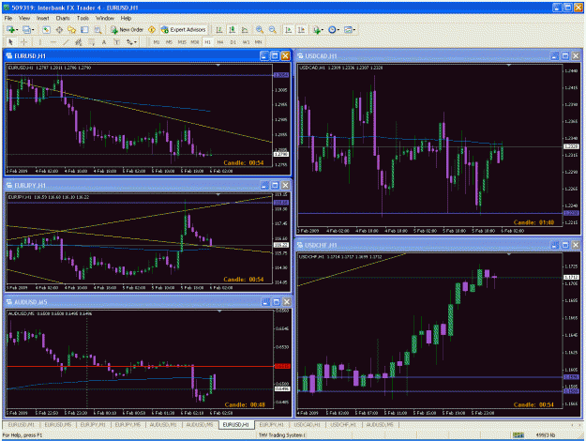Select the Arrows drawing tool
The height and width of the screenshot is (441, 586).
(129, 42)
